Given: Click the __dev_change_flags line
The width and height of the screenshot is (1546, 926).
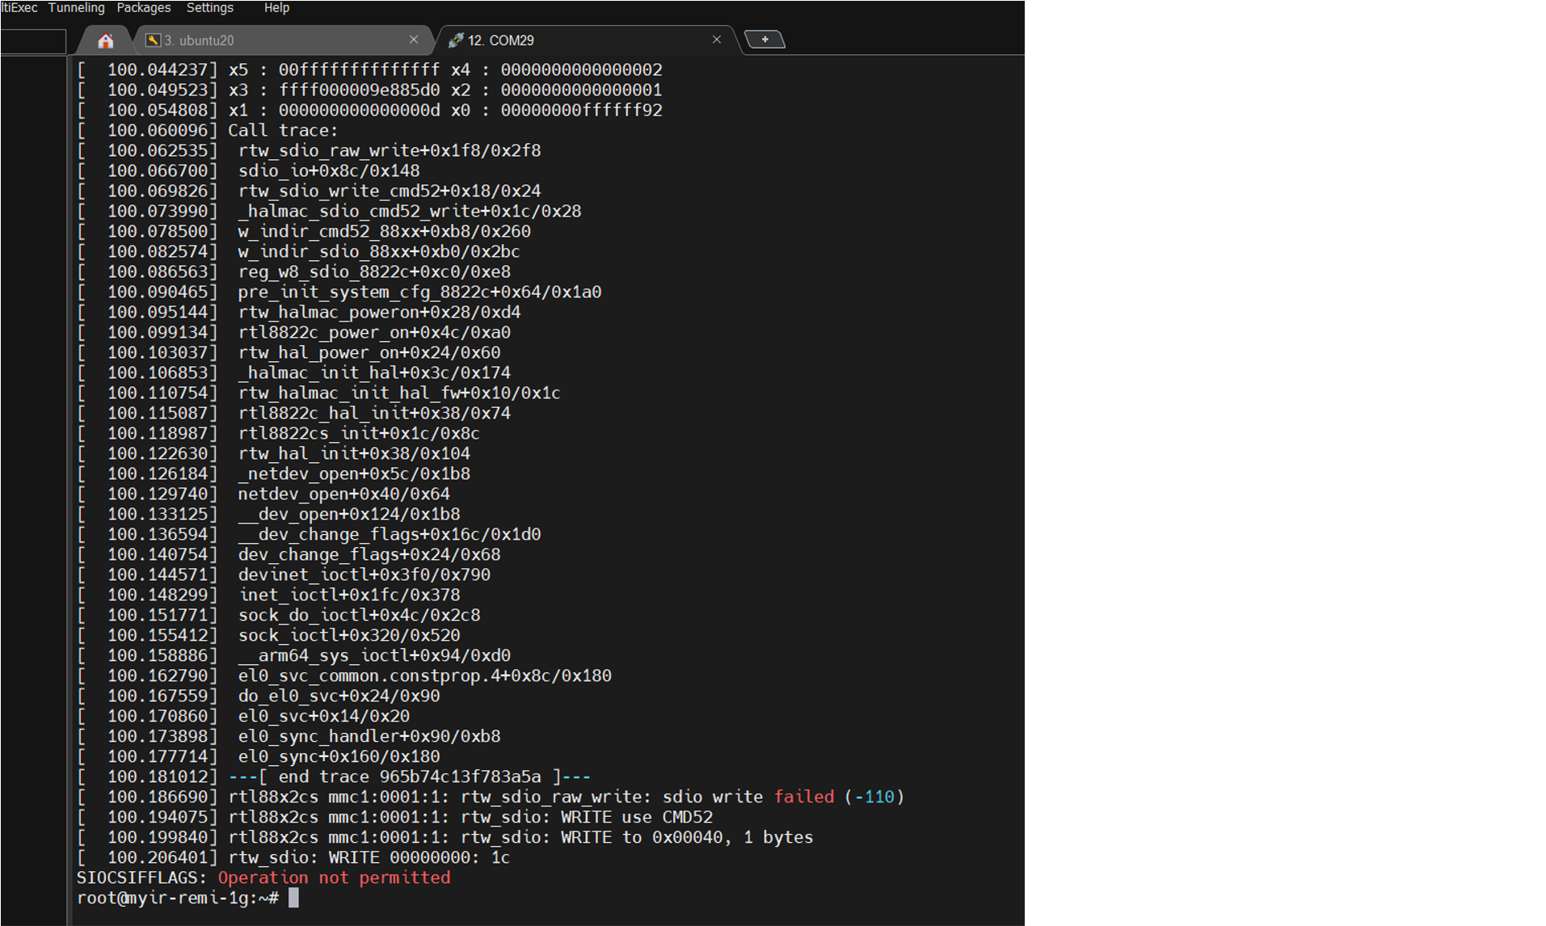Looking at the screenshot, I should pyautogui.click(x=309, y=535).
